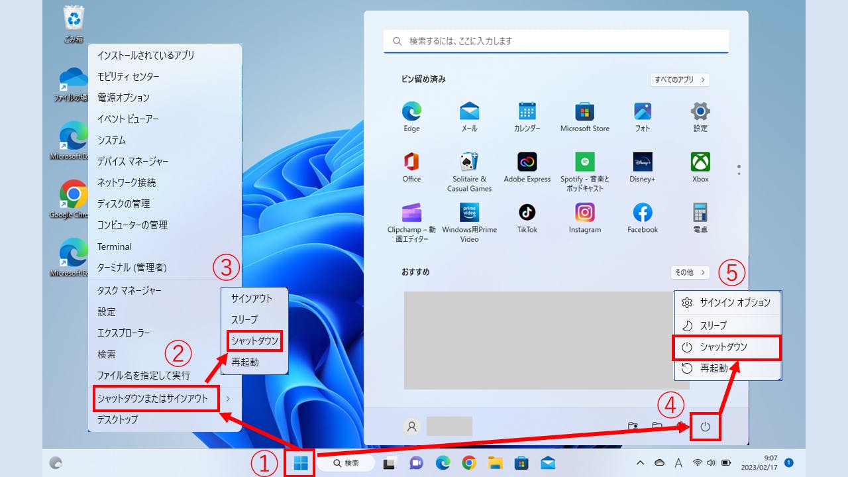Show hidden tray icons chevron
The image size is (848, 477).
pyautogui.click(x=640, y=462)
